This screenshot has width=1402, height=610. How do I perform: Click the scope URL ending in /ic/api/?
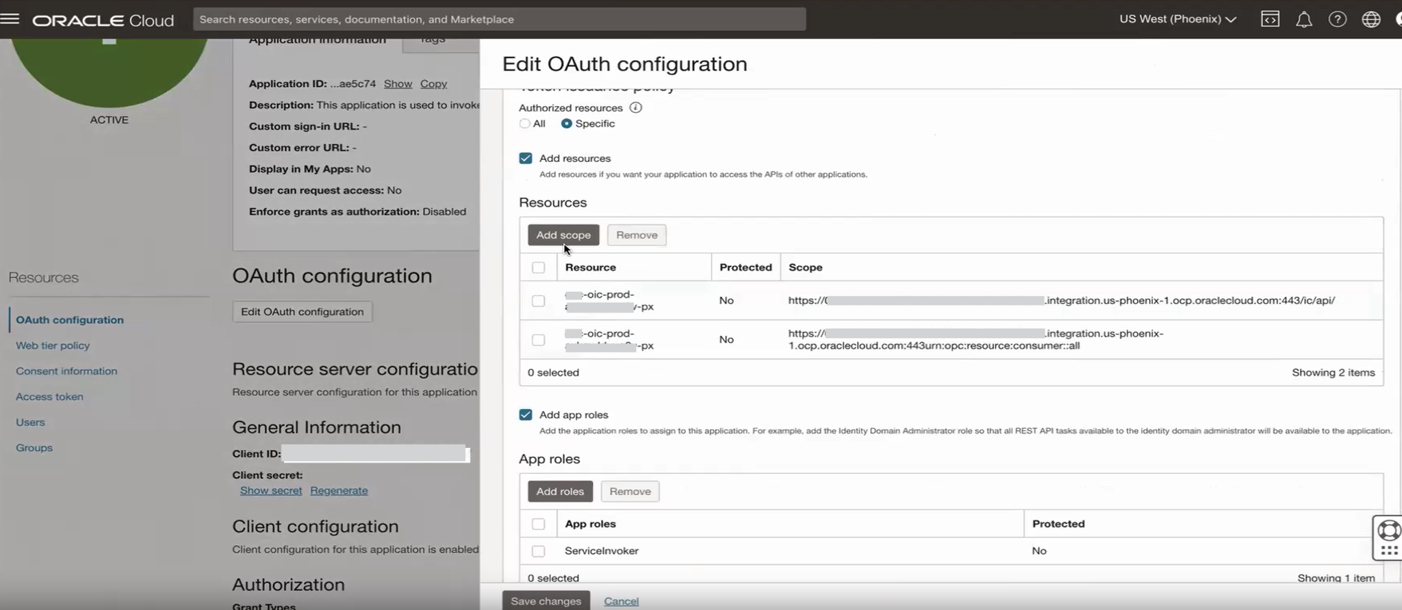(x=1062, y=300)
